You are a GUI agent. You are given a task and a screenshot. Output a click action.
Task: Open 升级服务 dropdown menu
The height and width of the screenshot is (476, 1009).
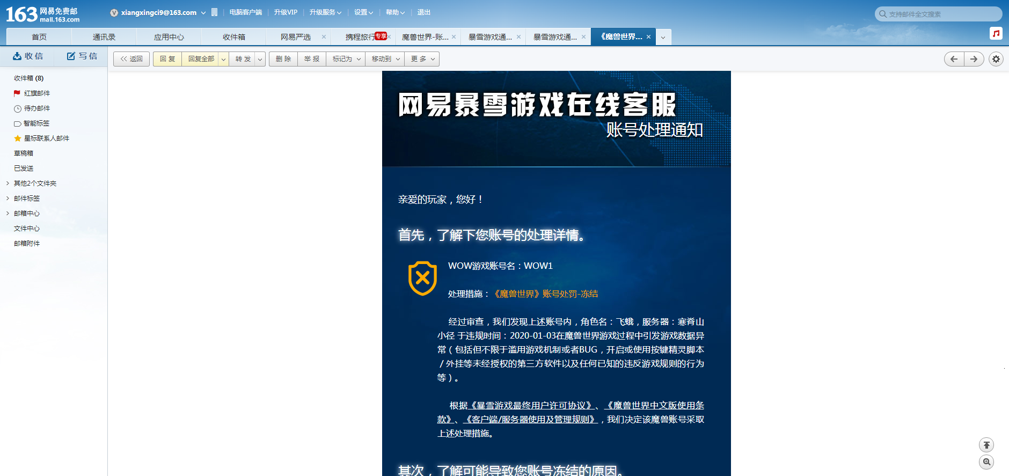point(325,12)
